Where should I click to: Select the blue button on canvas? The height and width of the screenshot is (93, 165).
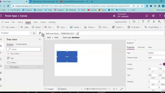tap(67, 57)
